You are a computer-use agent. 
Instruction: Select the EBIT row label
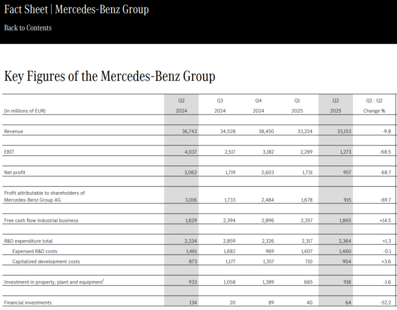tap(9, 152)
